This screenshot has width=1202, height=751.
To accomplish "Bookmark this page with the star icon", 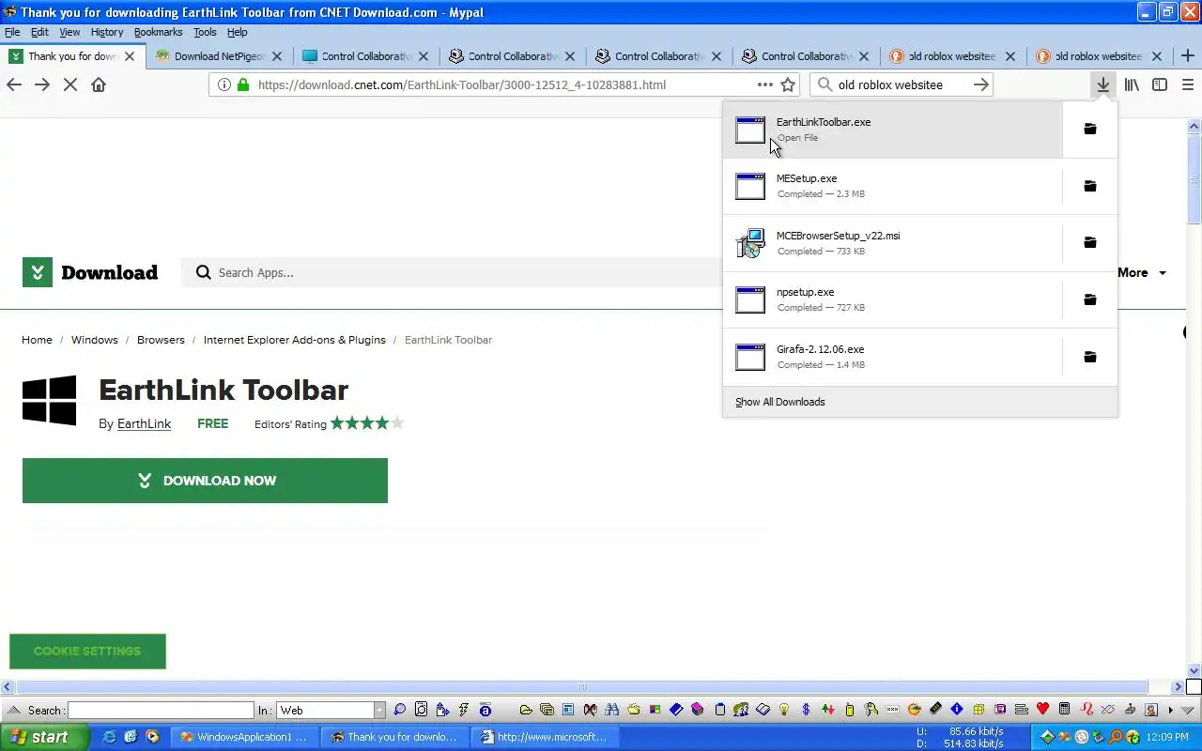I will click(788, 84).
